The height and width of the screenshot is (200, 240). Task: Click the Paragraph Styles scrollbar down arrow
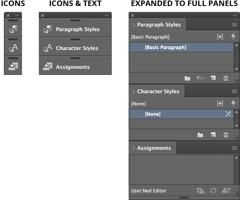236,69
